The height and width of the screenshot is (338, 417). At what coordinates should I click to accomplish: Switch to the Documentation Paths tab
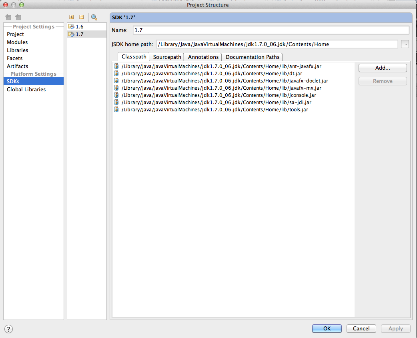click(252, 57)
